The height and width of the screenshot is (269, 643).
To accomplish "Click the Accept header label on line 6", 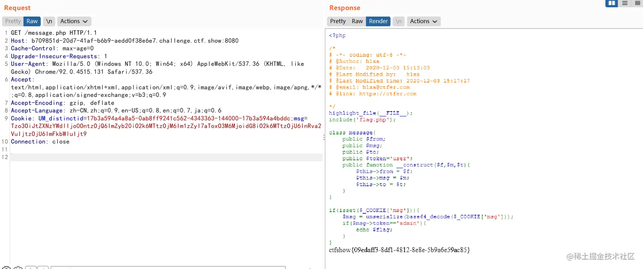I will (x=23, y=80).
